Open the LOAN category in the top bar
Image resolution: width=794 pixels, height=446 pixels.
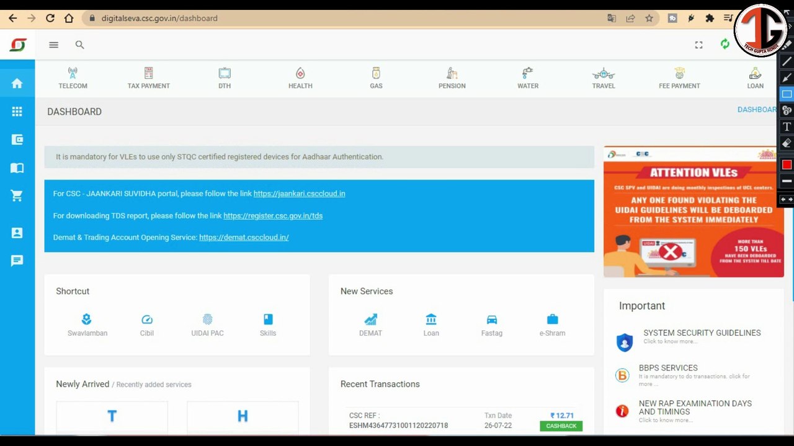pyautogui.click(x=755, y=78)
